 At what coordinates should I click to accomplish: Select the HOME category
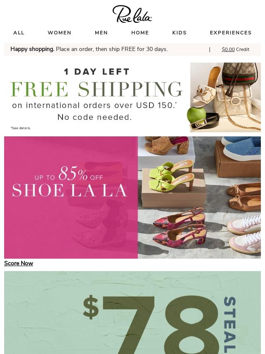140,33
